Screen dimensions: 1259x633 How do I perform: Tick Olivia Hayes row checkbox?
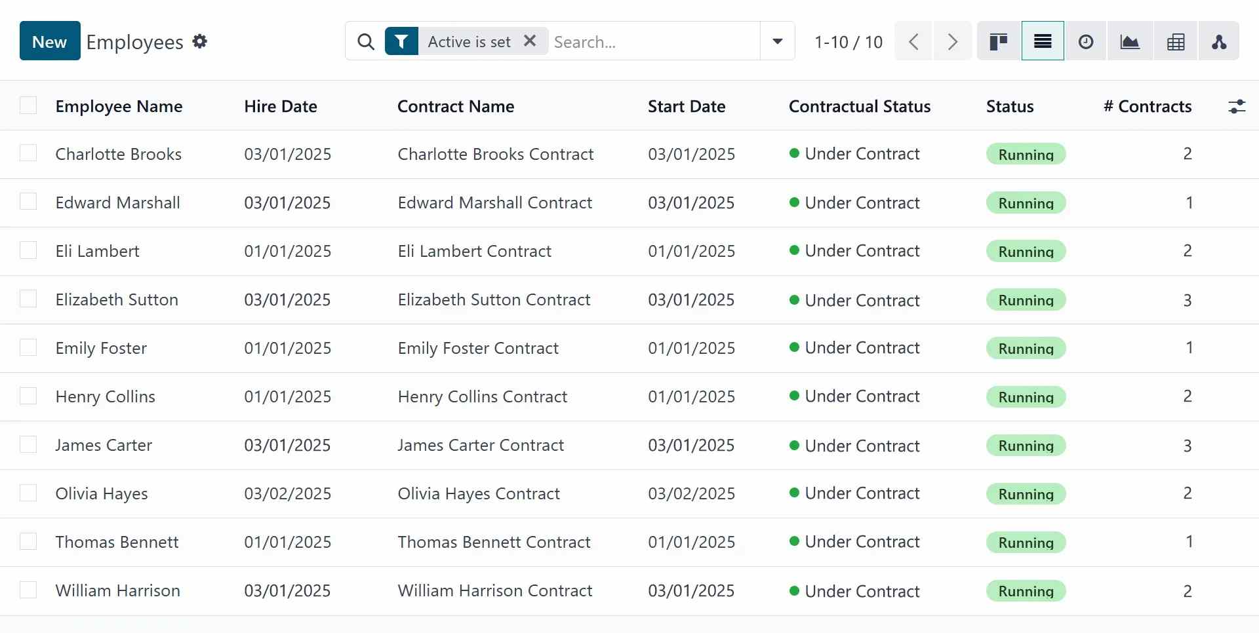pyautogui.click(x=28, y=493)
